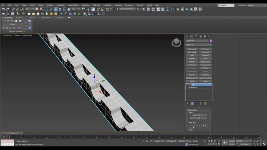Image resolution: width=267 pixels, height=150 pixels.
Task: Open the Display panel tab
Action: [205, 36]
